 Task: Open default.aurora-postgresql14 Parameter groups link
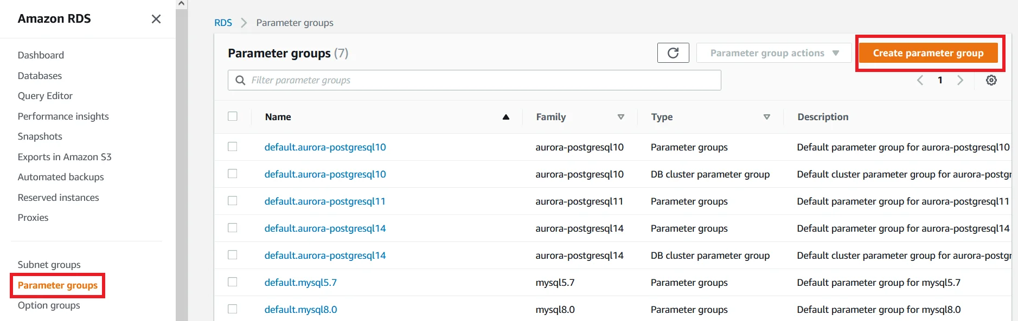(325, 228)
